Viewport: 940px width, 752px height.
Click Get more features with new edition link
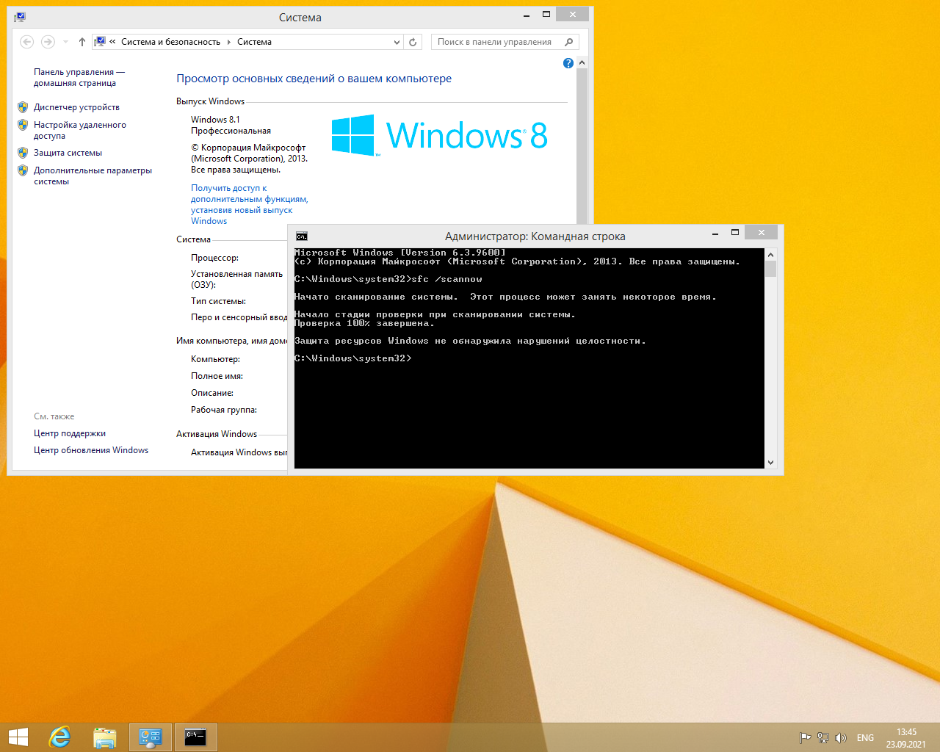(x=249, y=204)
